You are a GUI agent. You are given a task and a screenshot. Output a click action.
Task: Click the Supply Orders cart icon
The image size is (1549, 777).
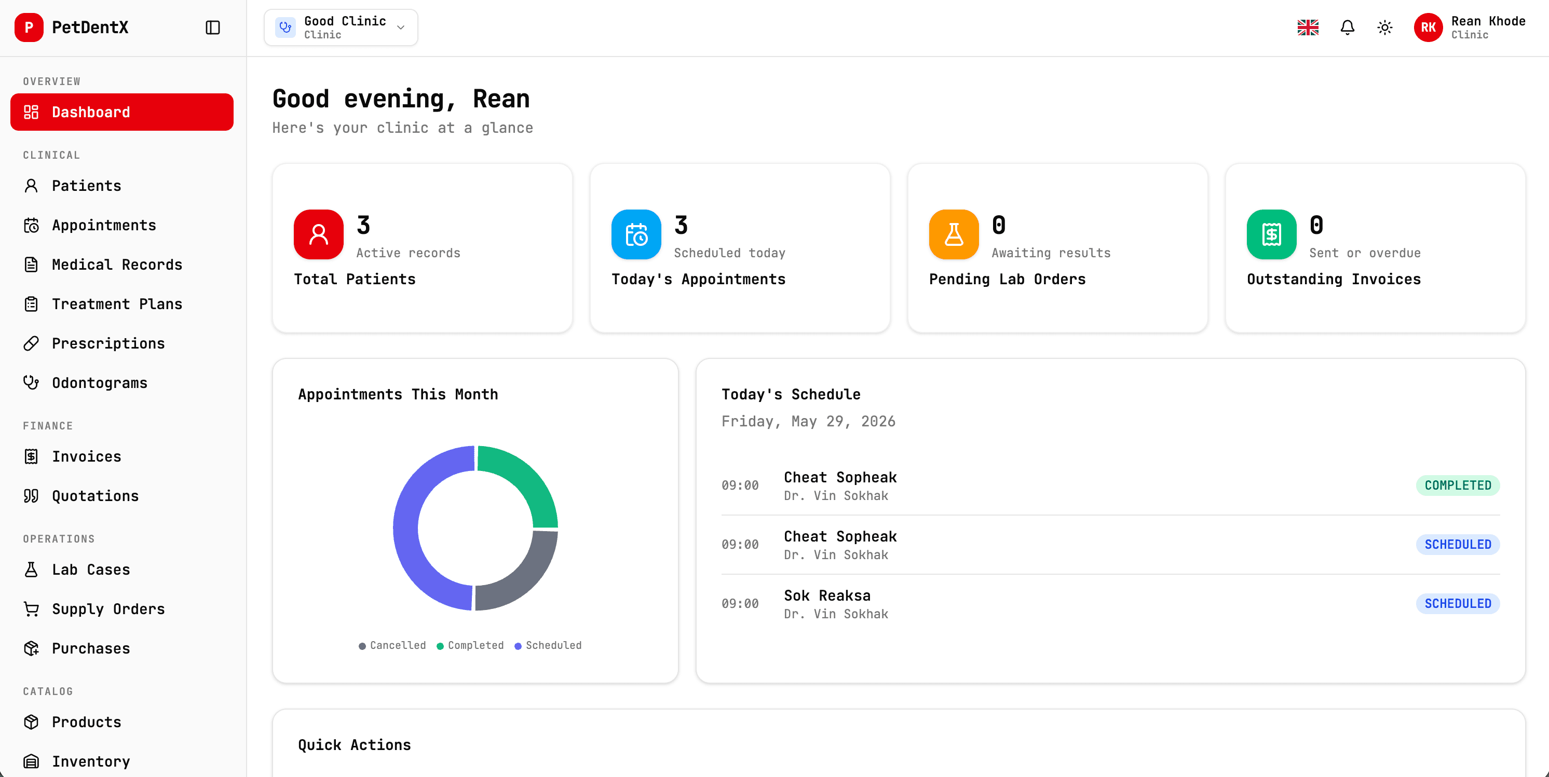point(31,609)
